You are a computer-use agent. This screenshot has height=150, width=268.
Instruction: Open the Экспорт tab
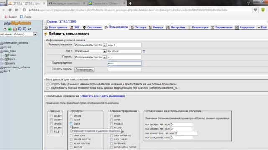(139, 27)
